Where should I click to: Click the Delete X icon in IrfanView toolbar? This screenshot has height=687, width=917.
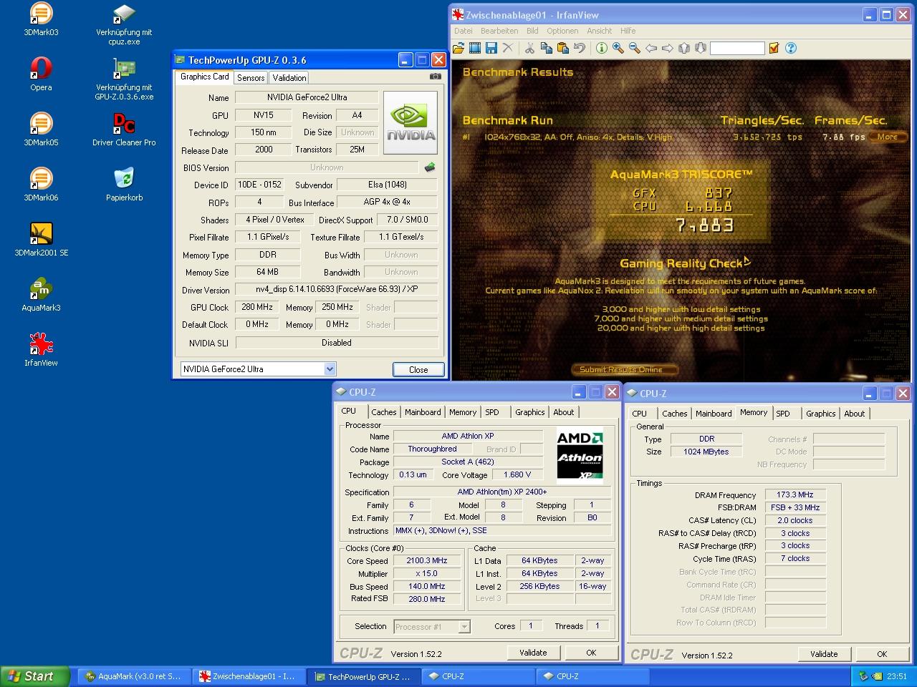pyautogui.click(x=508, y=48)
